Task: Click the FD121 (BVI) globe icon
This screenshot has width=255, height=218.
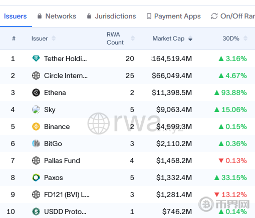Action: (36, 194)
